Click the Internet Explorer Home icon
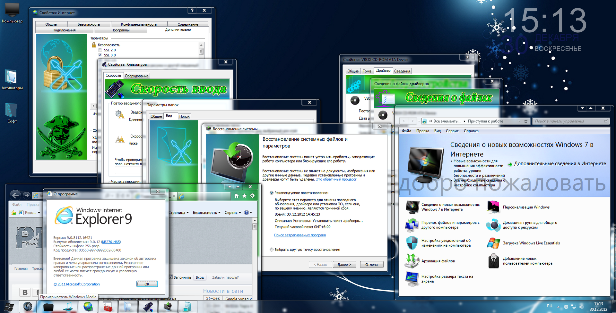Screen dimensions: 616x313 pos(237,196)
